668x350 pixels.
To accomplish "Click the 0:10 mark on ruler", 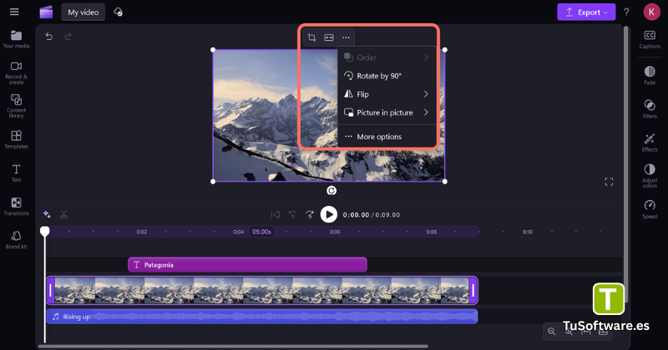I will (528, 232).
